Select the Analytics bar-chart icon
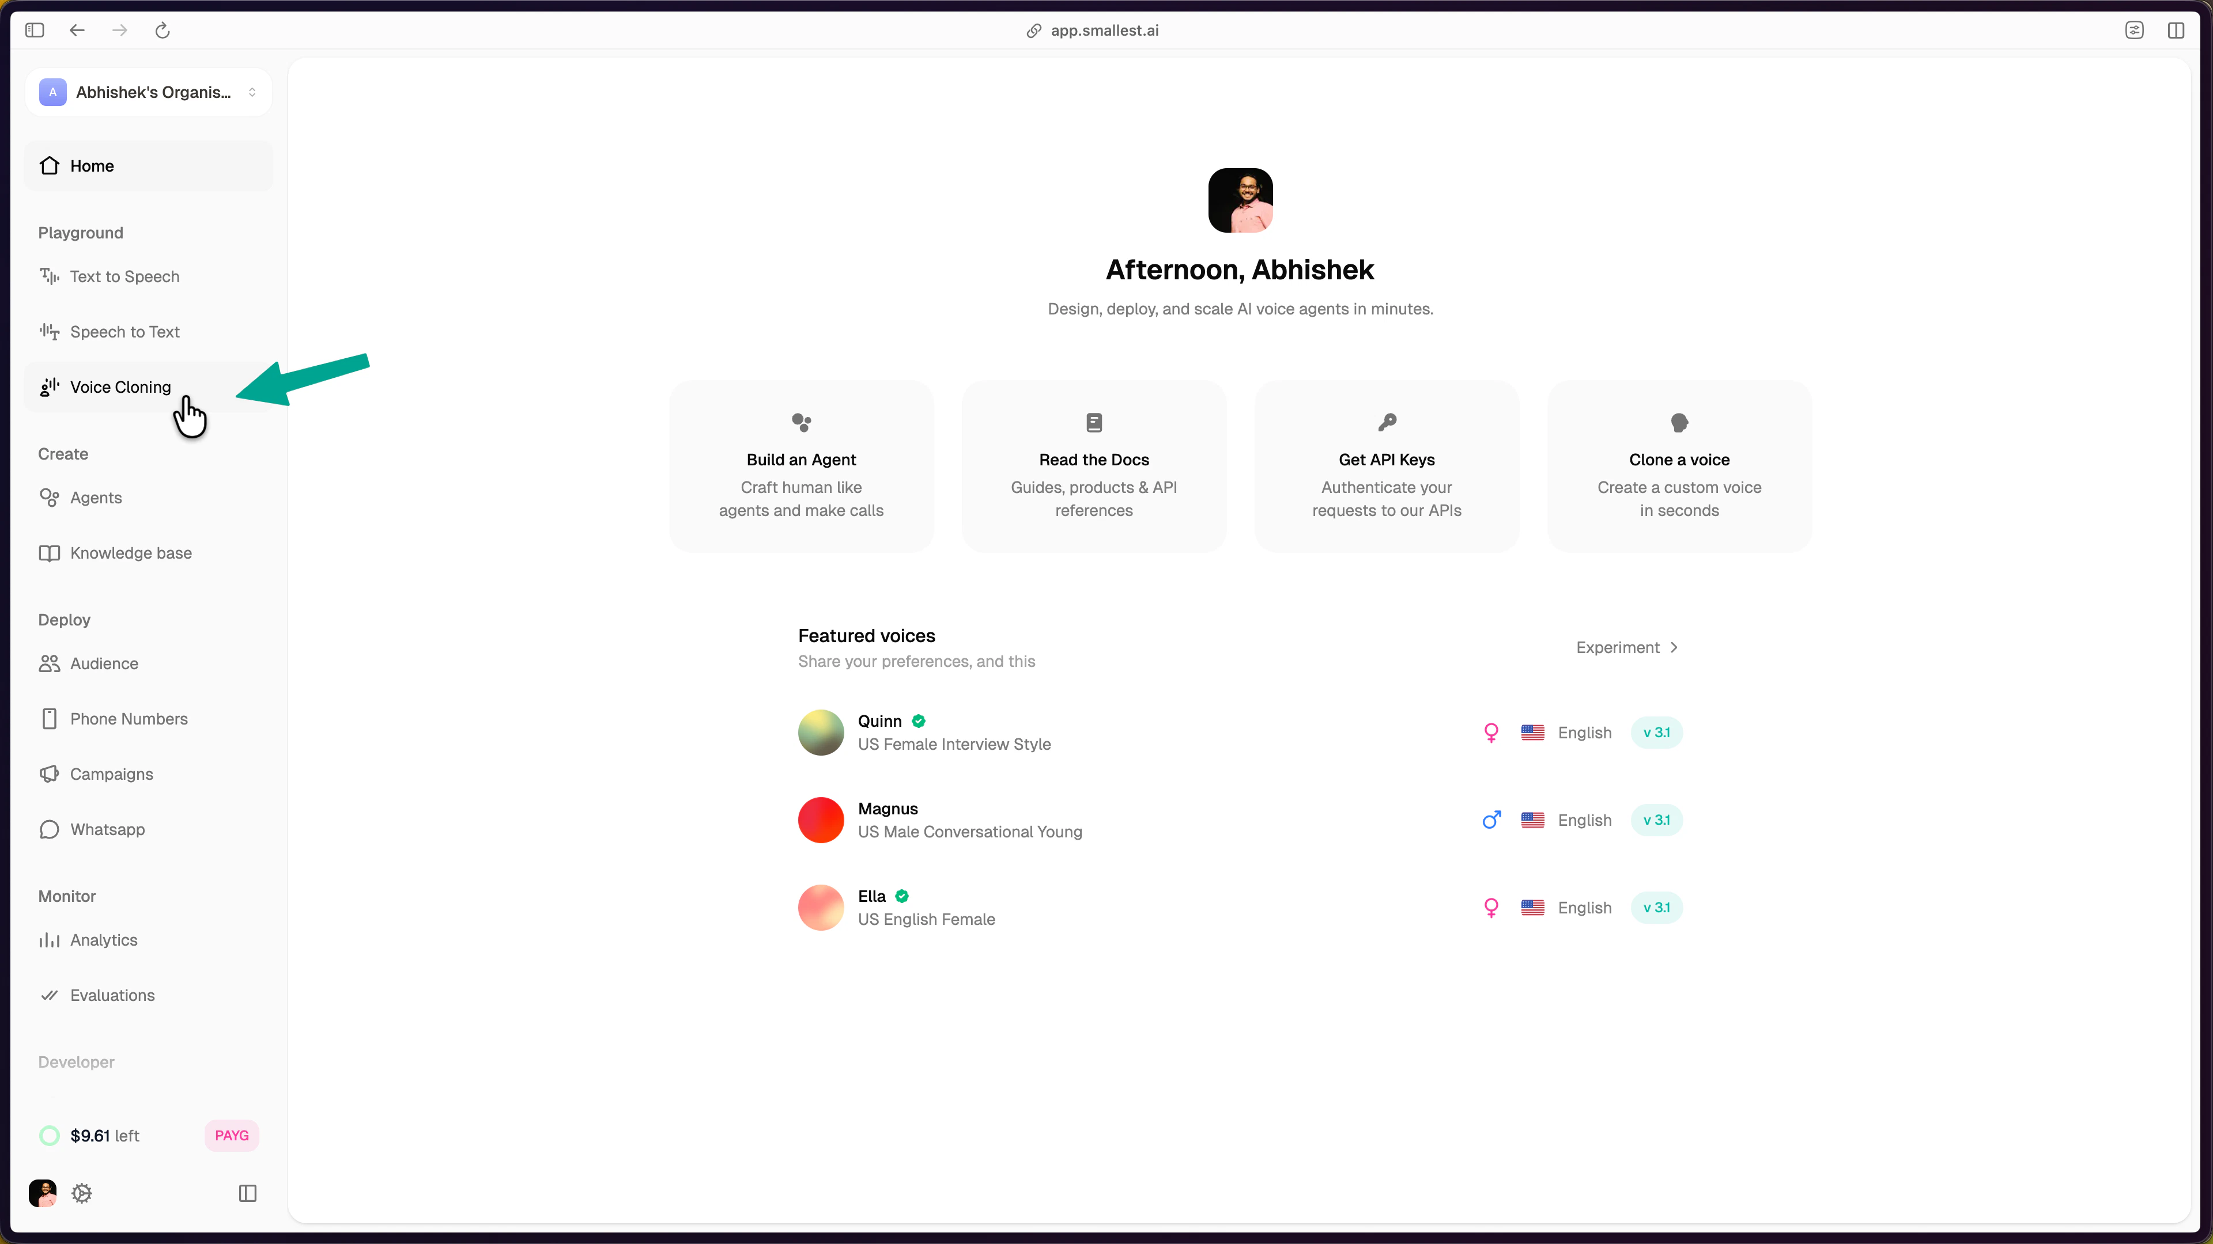Screen dimensions: 2213x1244 (x=49, y=940)
